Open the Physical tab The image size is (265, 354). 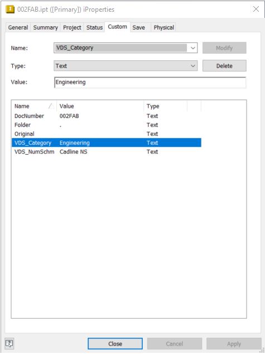pyautogui.click(x=163, y=27)
